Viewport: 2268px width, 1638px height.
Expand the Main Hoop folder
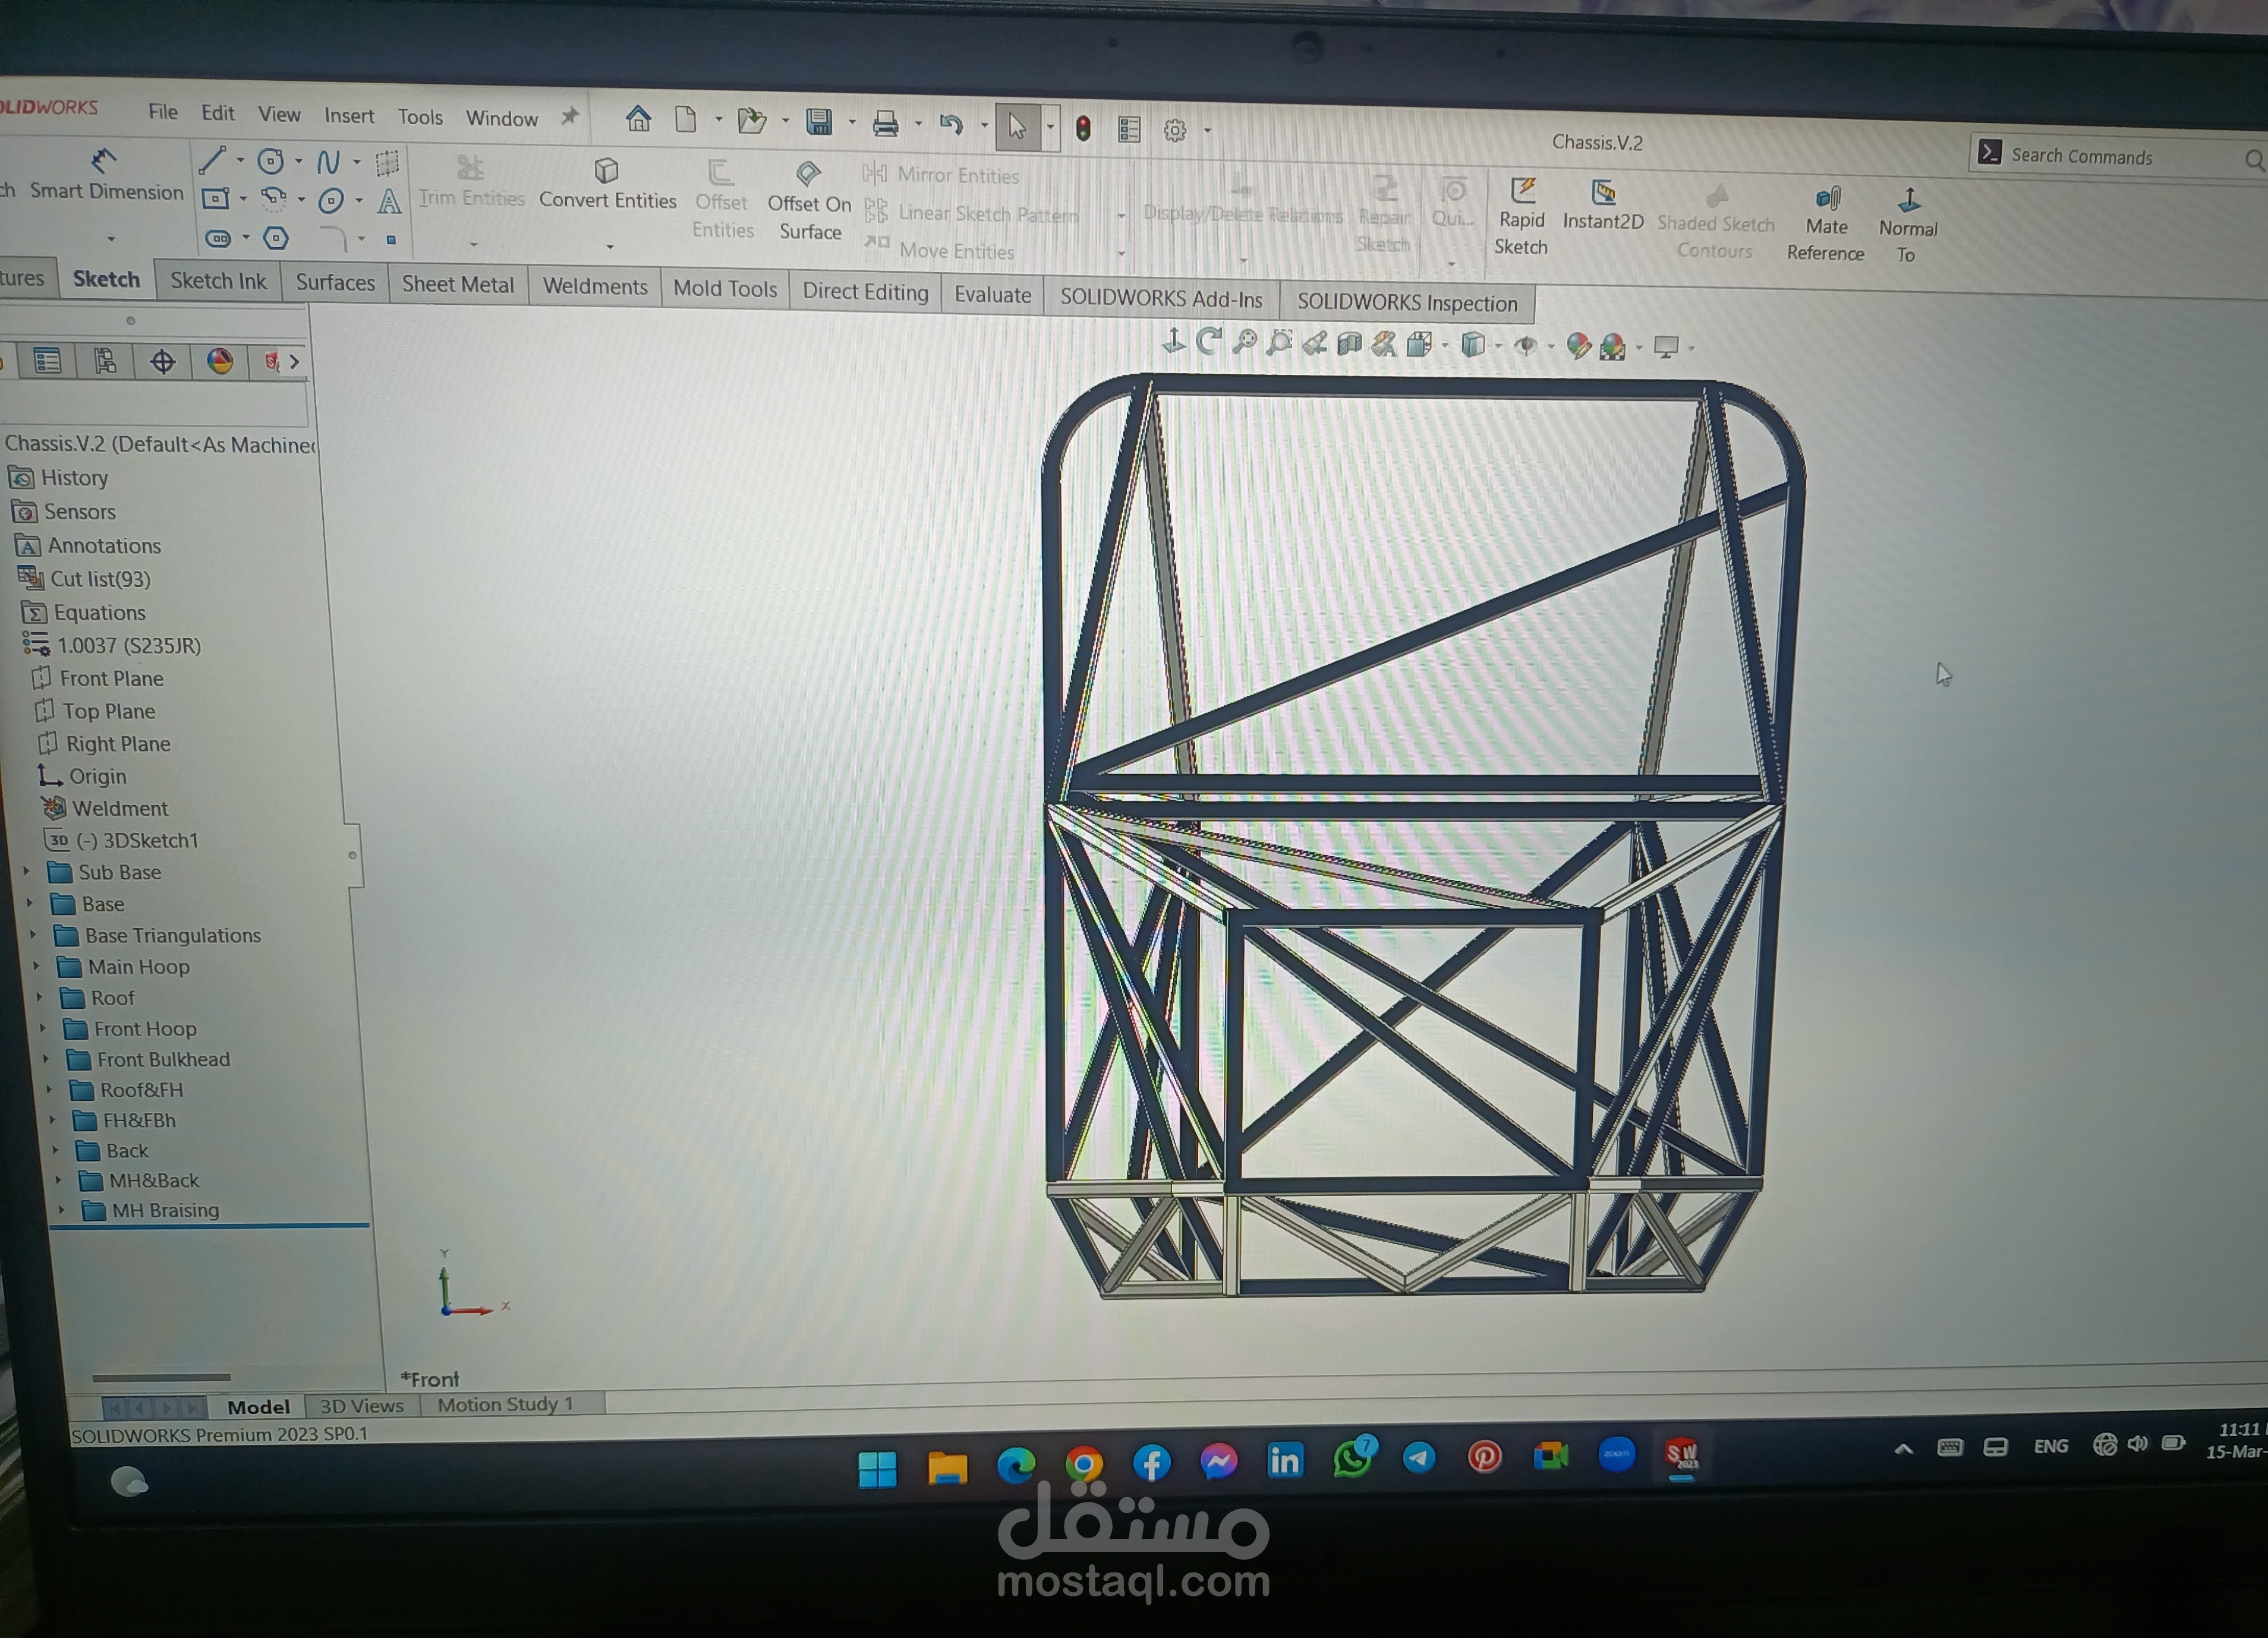tap(37, 967)
